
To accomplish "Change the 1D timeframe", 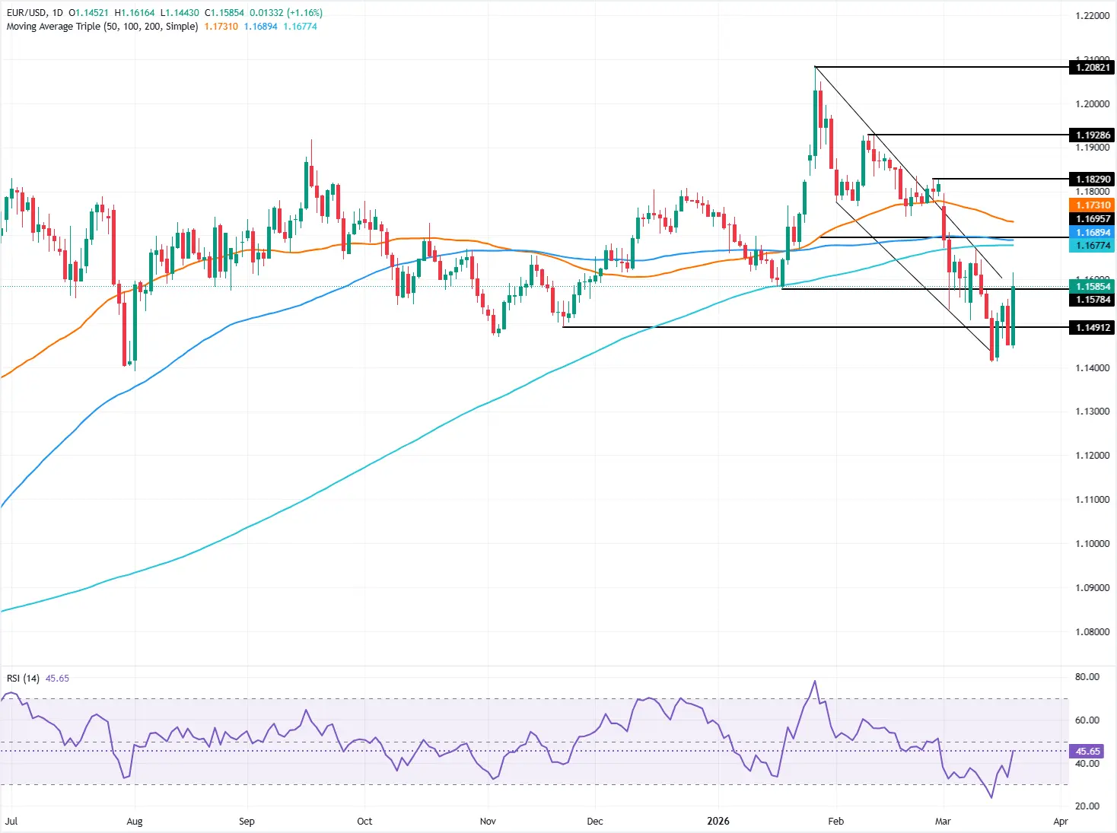I will coord(56,12).
